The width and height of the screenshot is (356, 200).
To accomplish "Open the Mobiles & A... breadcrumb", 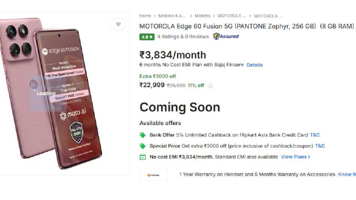I will coord(172,16).
